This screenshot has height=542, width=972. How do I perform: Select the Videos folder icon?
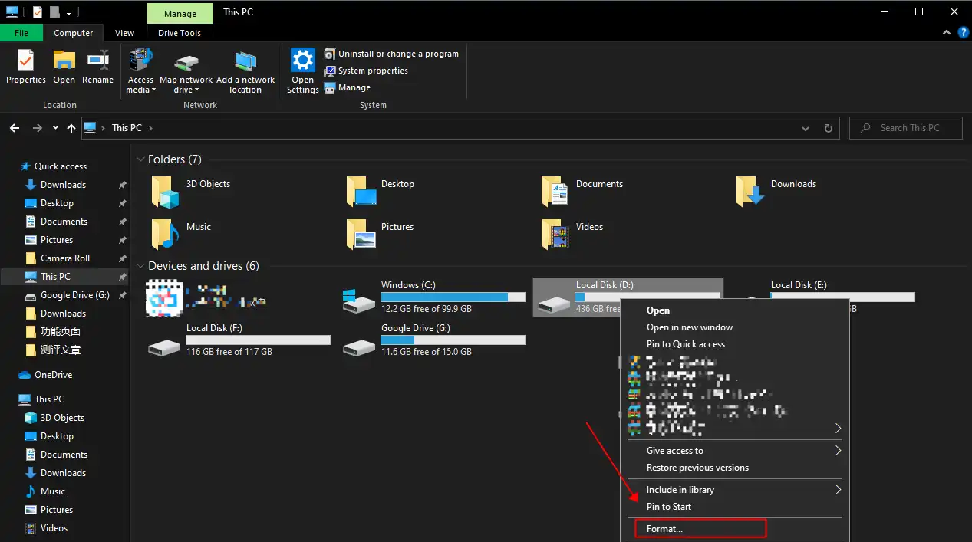coord(554,234)
